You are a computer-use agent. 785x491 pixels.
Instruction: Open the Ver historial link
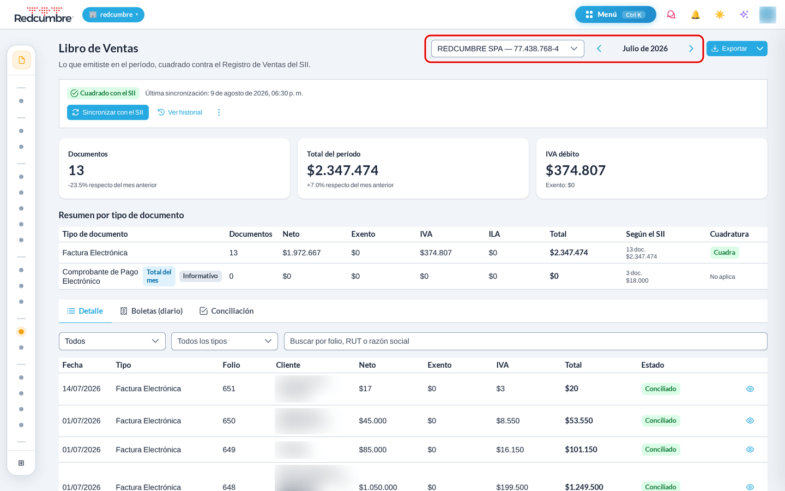click(180, 112)
